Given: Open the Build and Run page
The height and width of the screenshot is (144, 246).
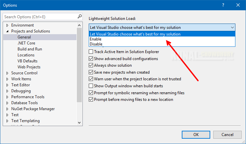Looking at the screenshot, I should click(x=30, y=49).
